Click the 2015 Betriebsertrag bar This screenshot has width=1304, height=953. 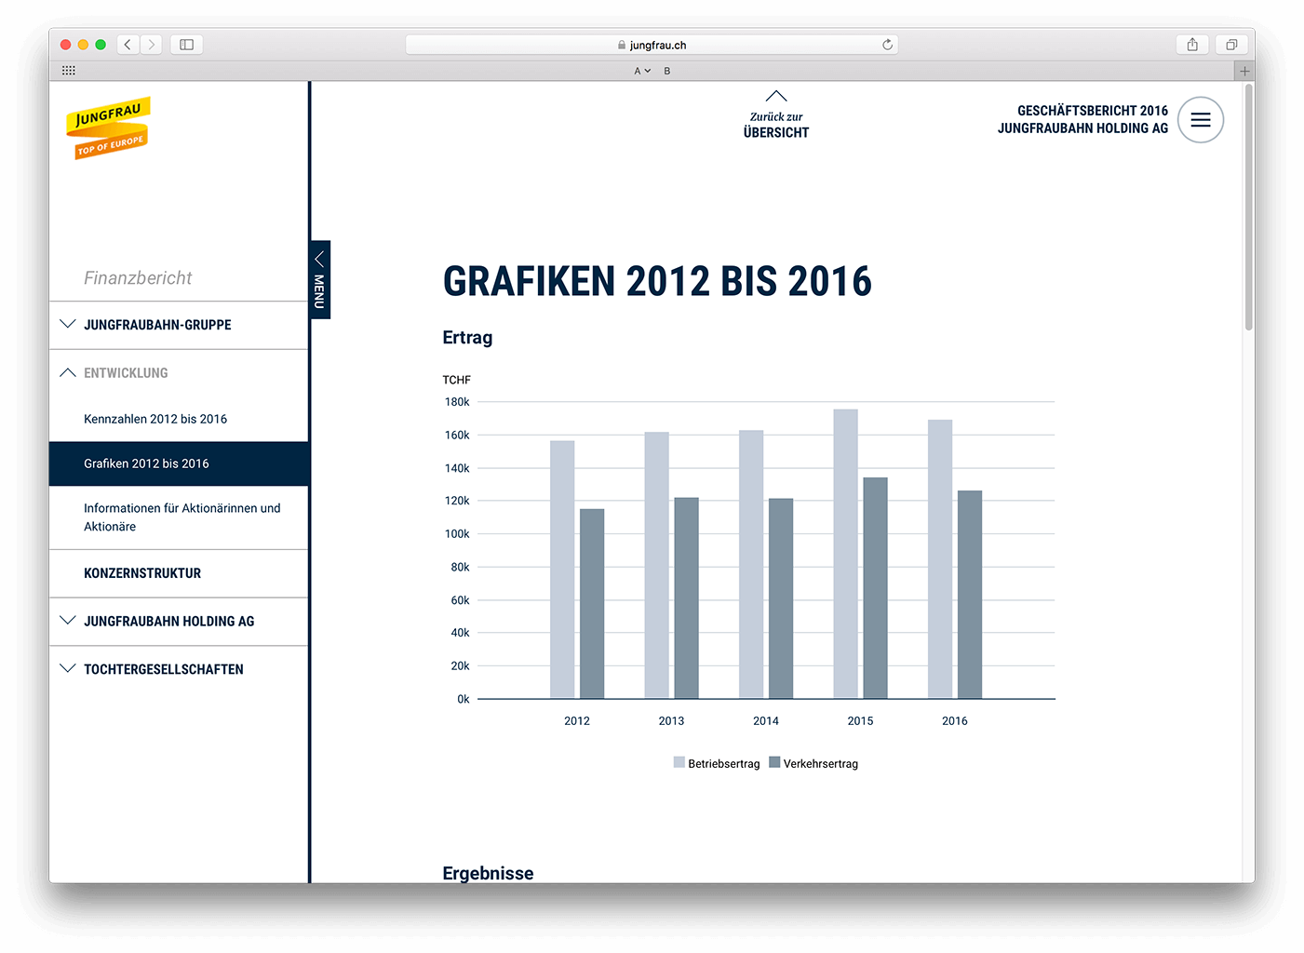pyautogui.click(x=845, y=554)
